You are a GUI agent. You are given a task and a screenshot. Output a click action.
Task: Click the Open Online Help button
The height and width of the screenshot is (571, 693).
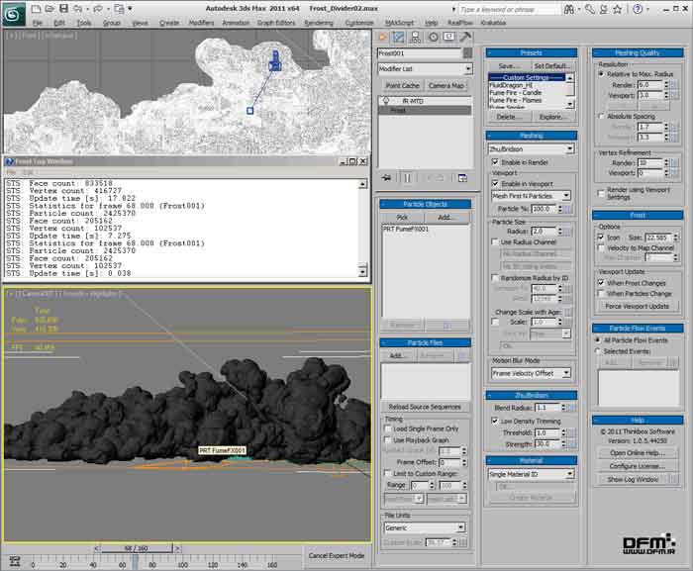pyautogui.click(x=638, y=453)
